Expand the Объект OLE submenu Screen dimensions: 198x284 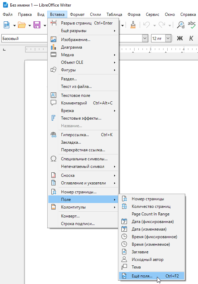83,62
